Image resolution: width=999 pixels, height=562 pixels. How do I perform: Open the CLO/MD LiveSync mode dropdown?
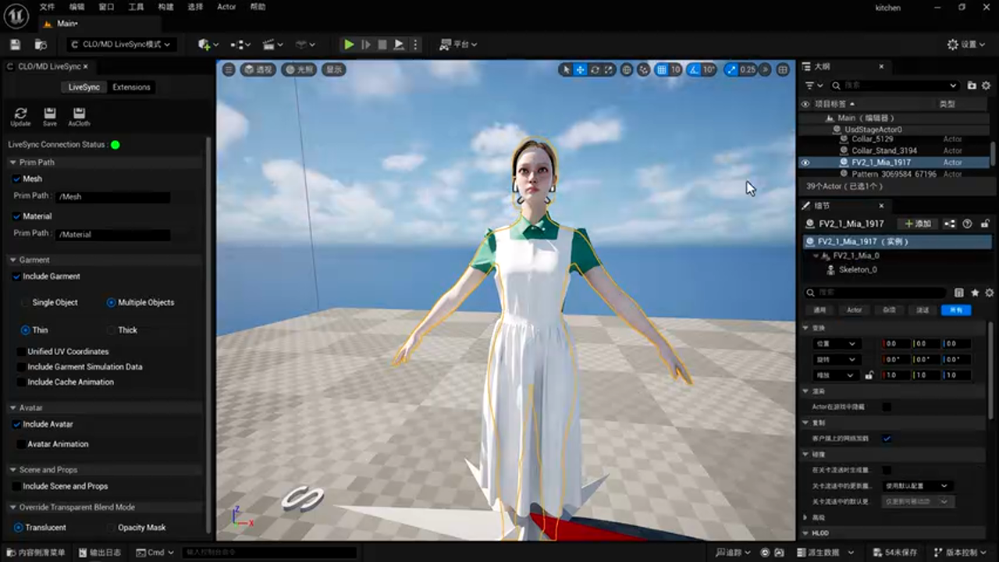(121, 44)
